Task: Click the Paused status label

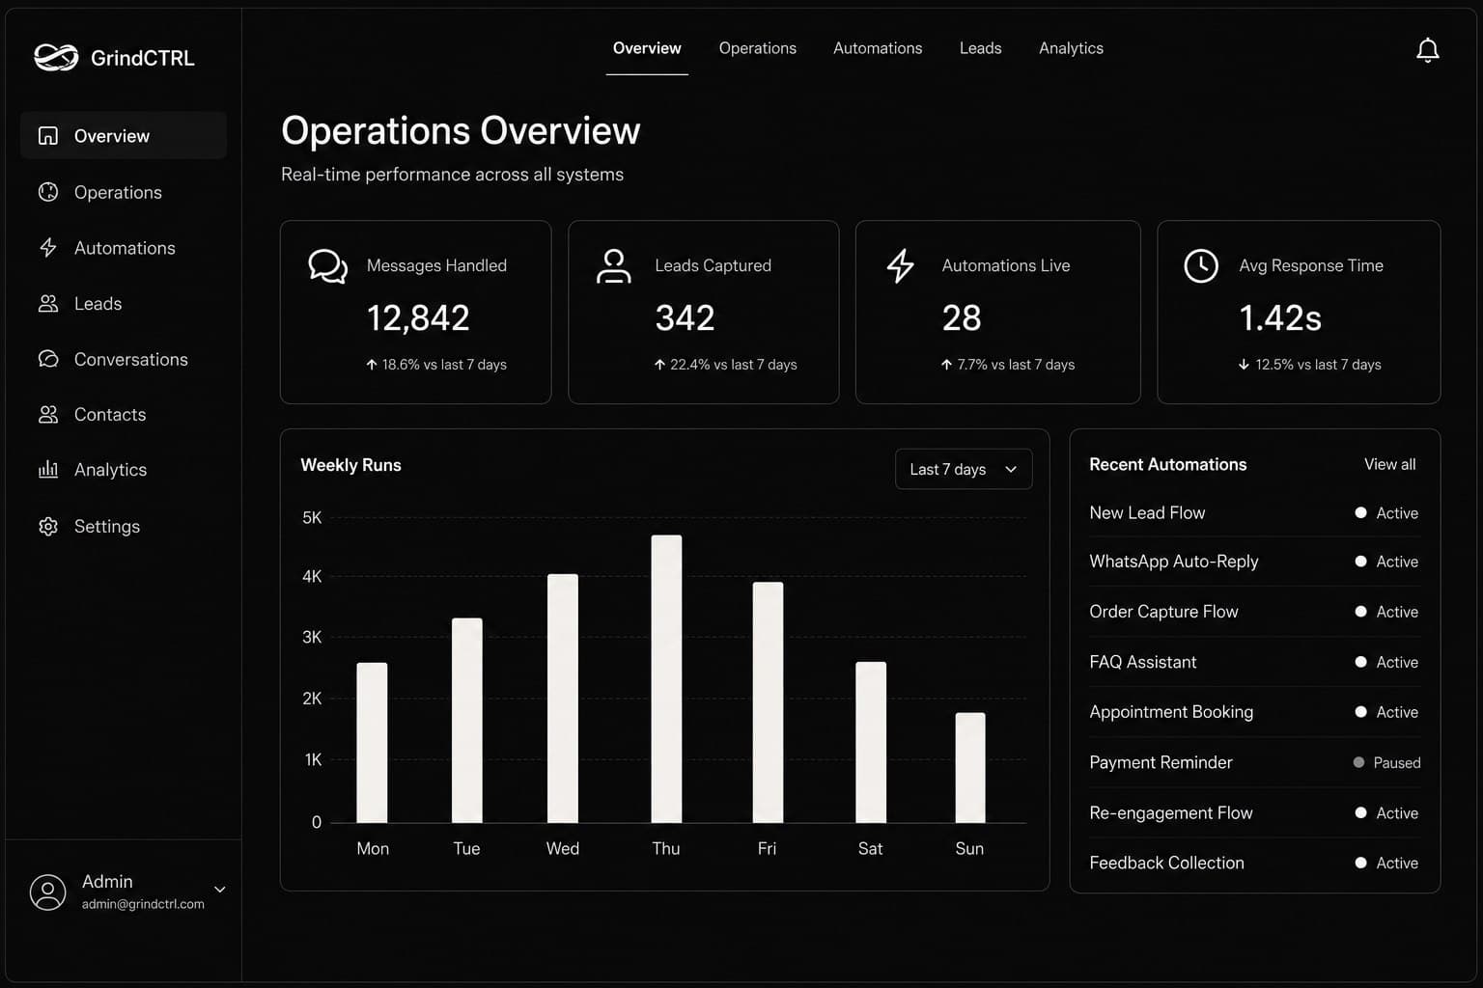Action: [1397, 763]
